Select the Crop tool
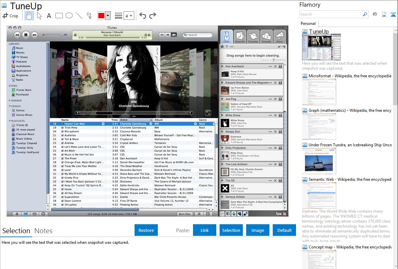Image resolution: width=398 pixels, height=269 pixels. point(10,16)
